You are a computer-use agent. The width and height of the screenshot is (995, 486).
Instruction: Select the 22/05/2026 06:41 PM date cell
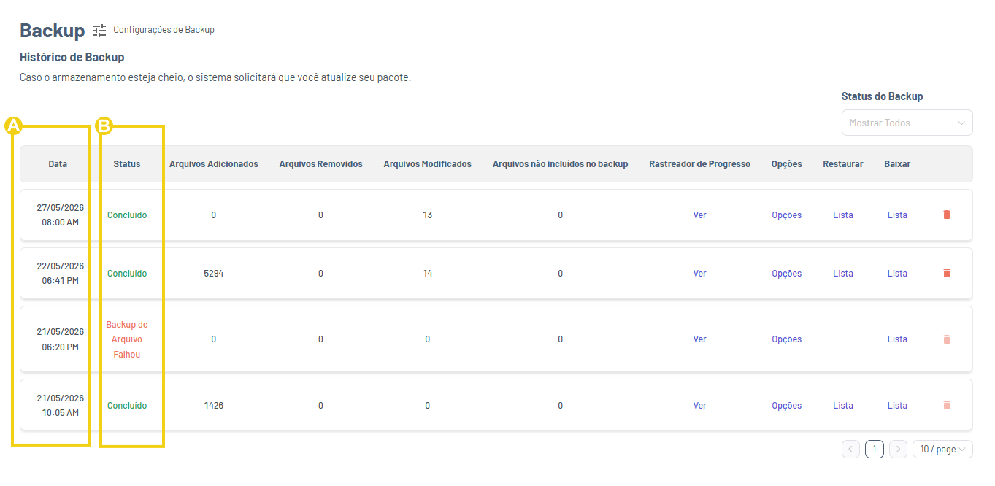pyautogui.click(x=61, y=273)
